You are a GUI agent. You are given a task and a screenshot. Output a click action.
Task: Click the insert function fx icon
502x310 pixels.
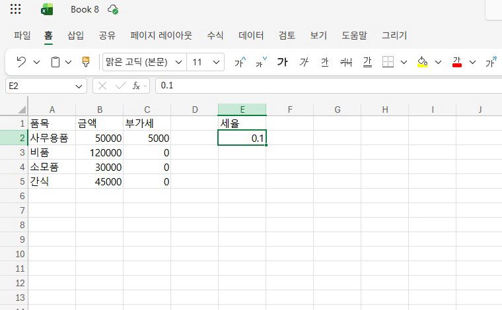pos(136,86)
